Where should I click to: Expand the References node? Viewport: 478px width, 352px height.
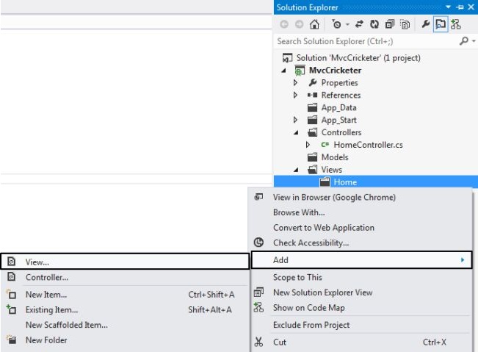point(295,96)
